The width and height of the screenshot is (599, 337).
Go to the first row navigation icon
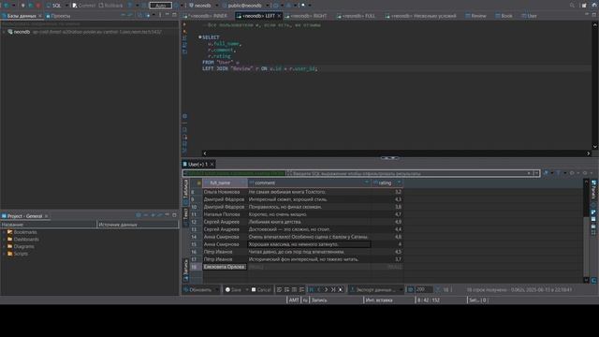(x=312, y=289)
